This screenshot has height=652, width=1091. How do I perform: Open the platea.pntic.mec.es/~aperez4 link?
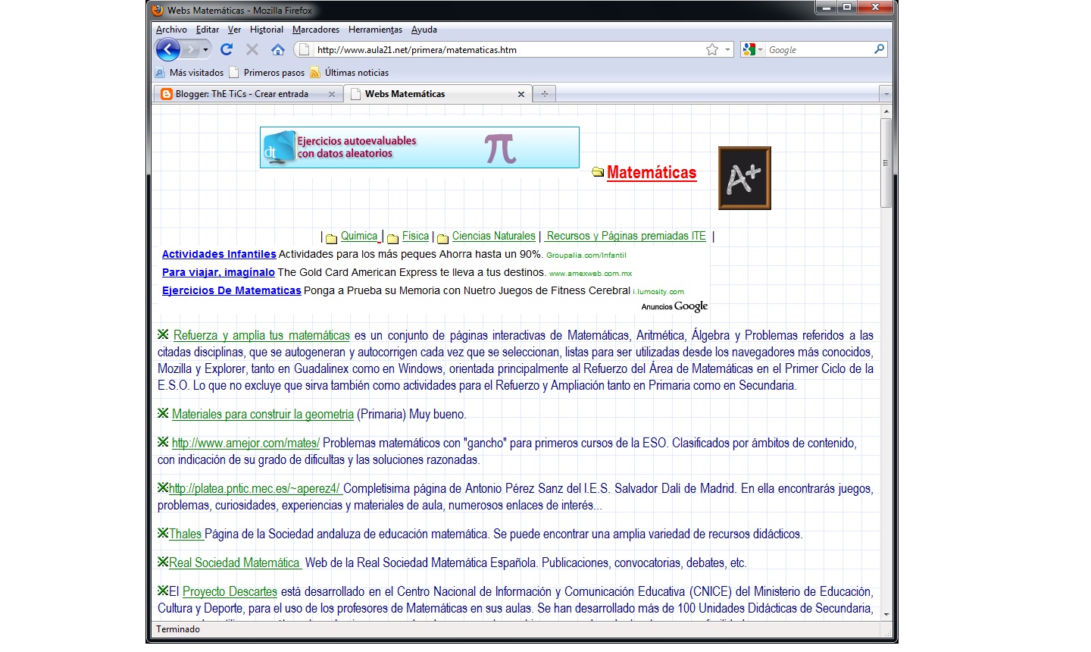tap(255, 488)
